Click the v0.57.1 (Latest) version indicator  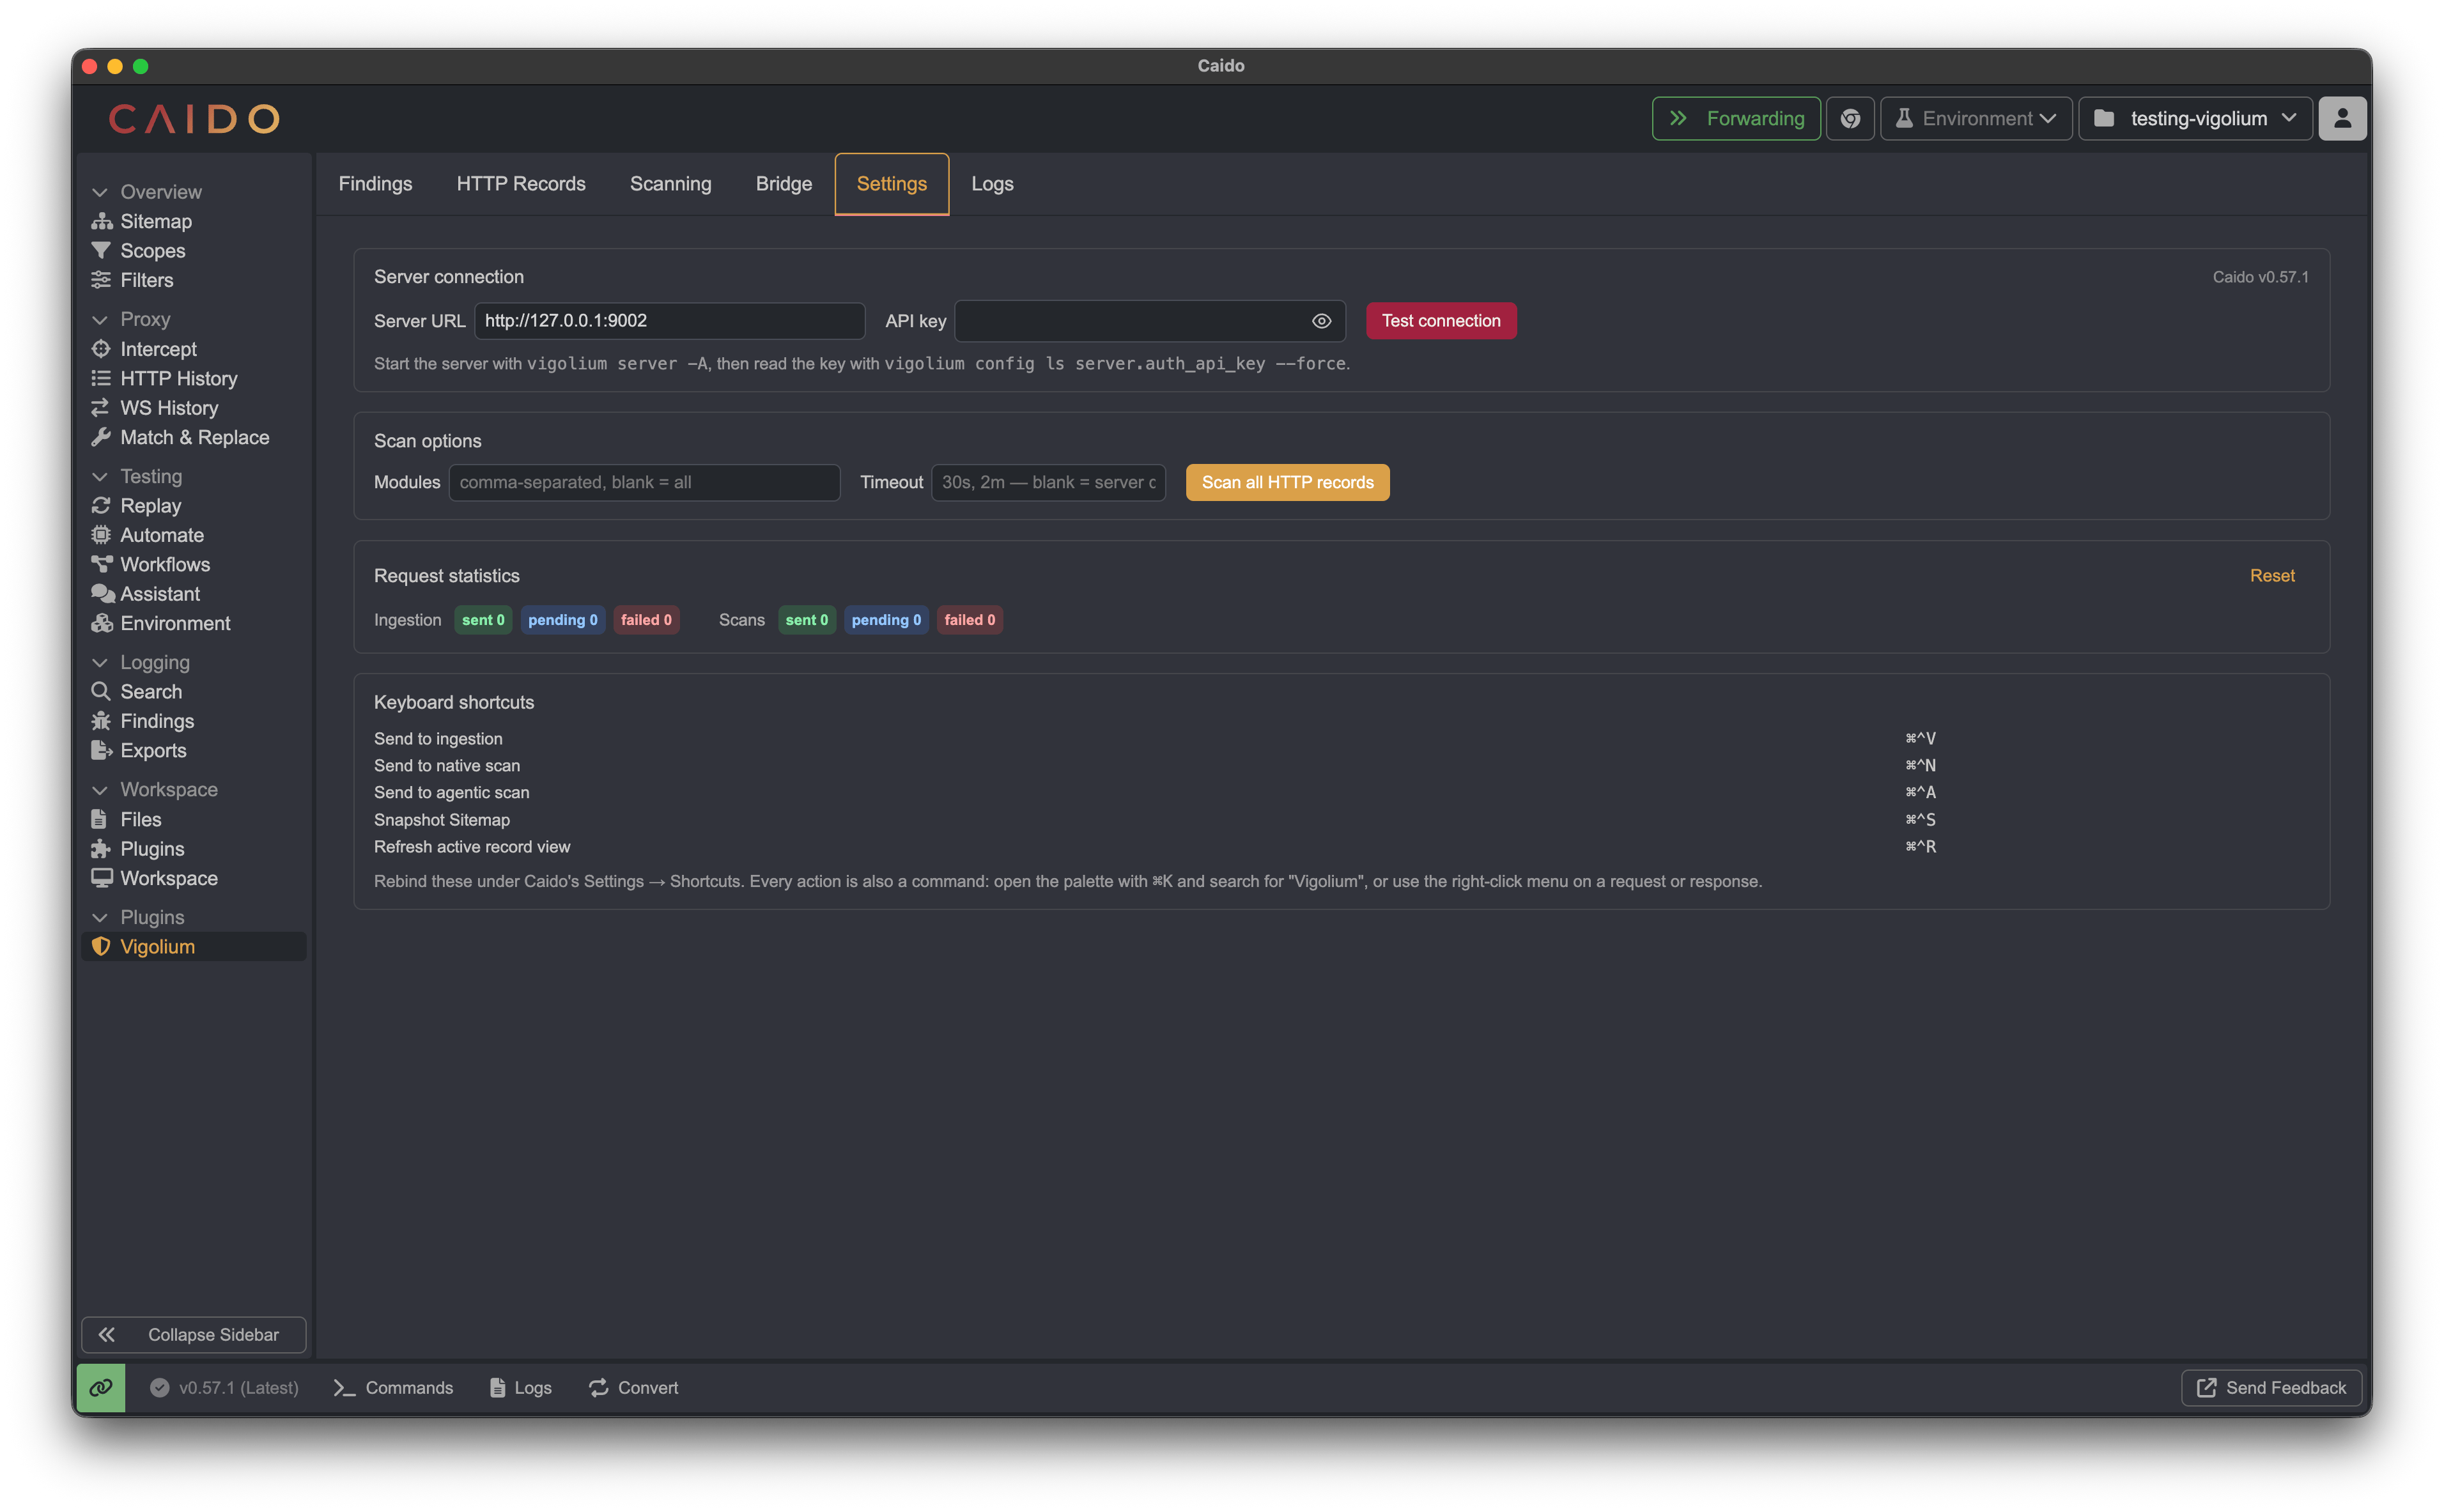pyautogui.click(x=224, y=1388)
